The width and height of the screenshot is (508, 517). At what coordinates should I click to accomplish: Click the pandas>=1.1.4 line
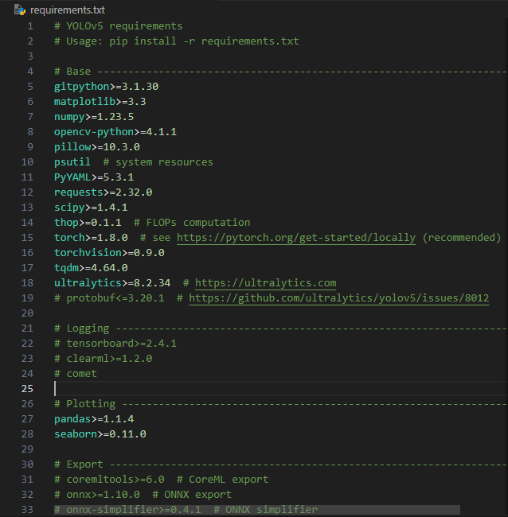[94, 419]
